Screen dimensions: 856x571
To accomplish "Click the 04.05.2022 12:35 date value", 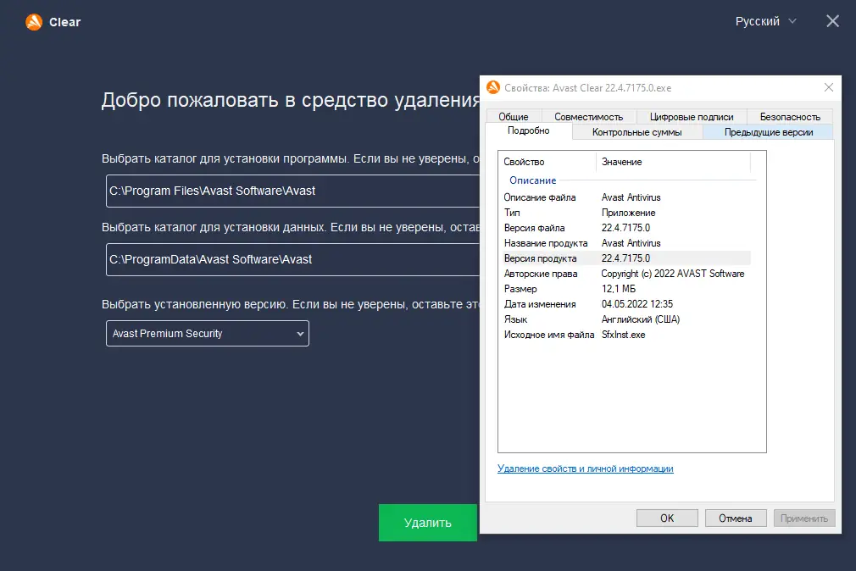I will pyautogui.click(x=637, y=304).
